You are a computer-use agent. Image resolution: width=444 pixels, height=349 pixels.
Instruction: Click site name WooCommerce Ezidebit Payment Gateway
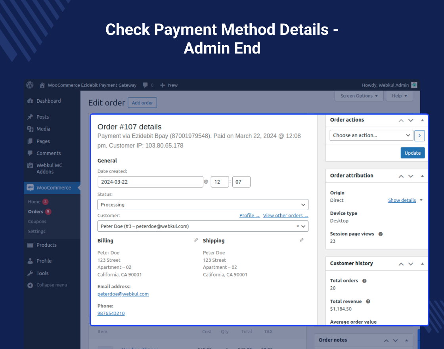(x=92, y=85)
